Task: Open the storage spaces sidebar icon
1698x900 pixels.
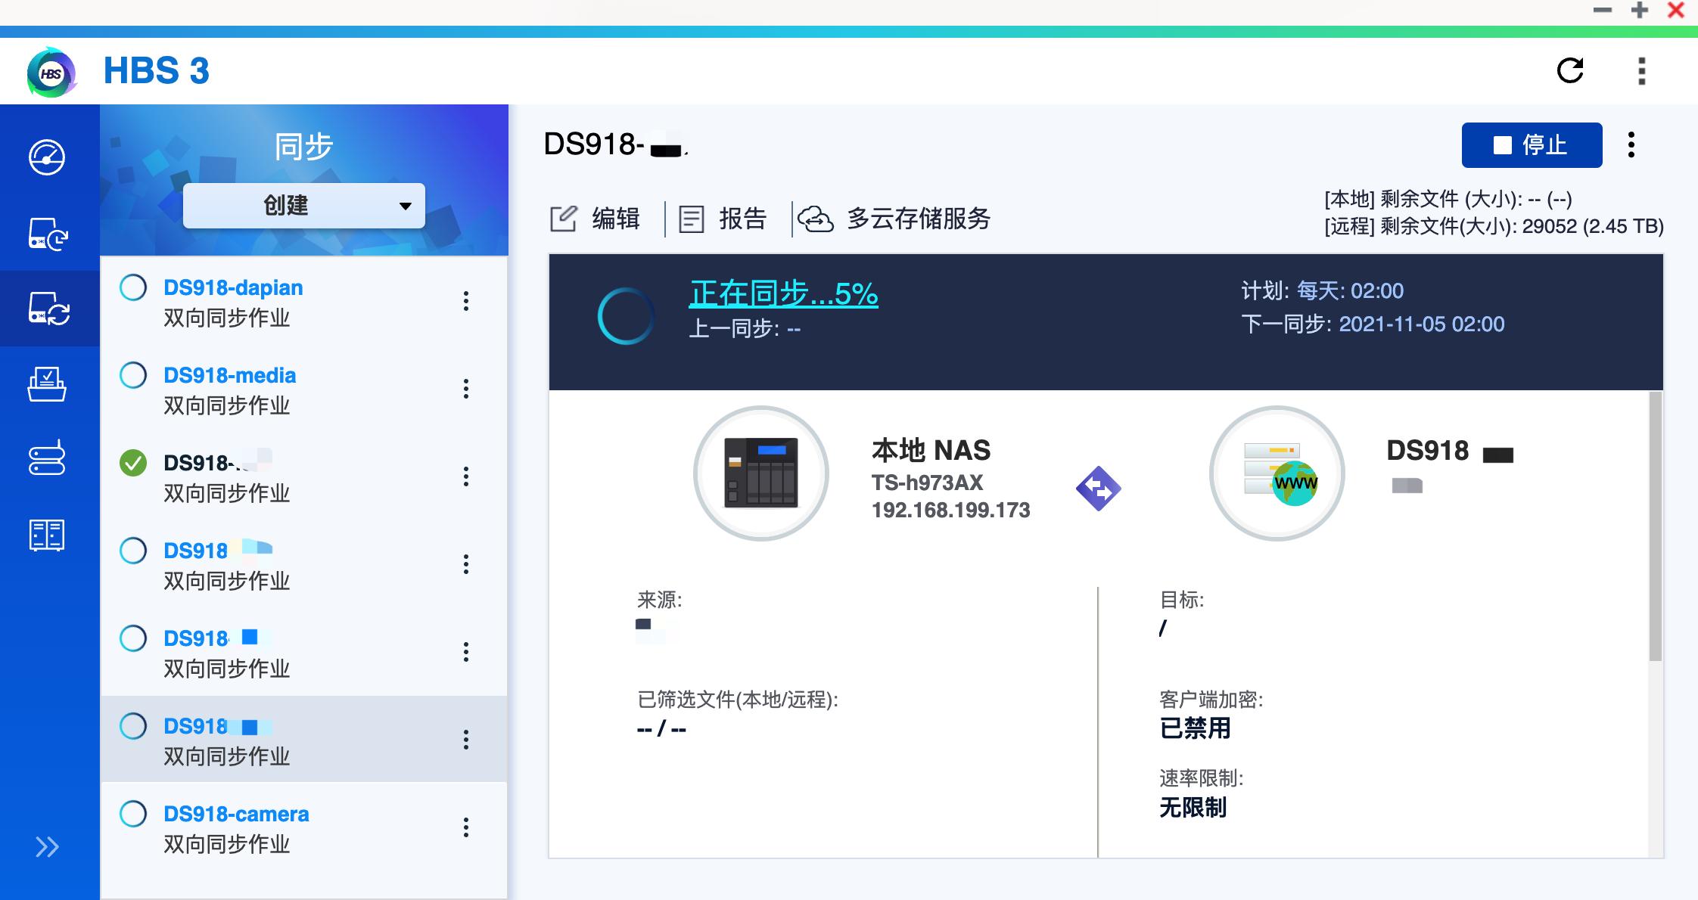Action: [48, 459]
